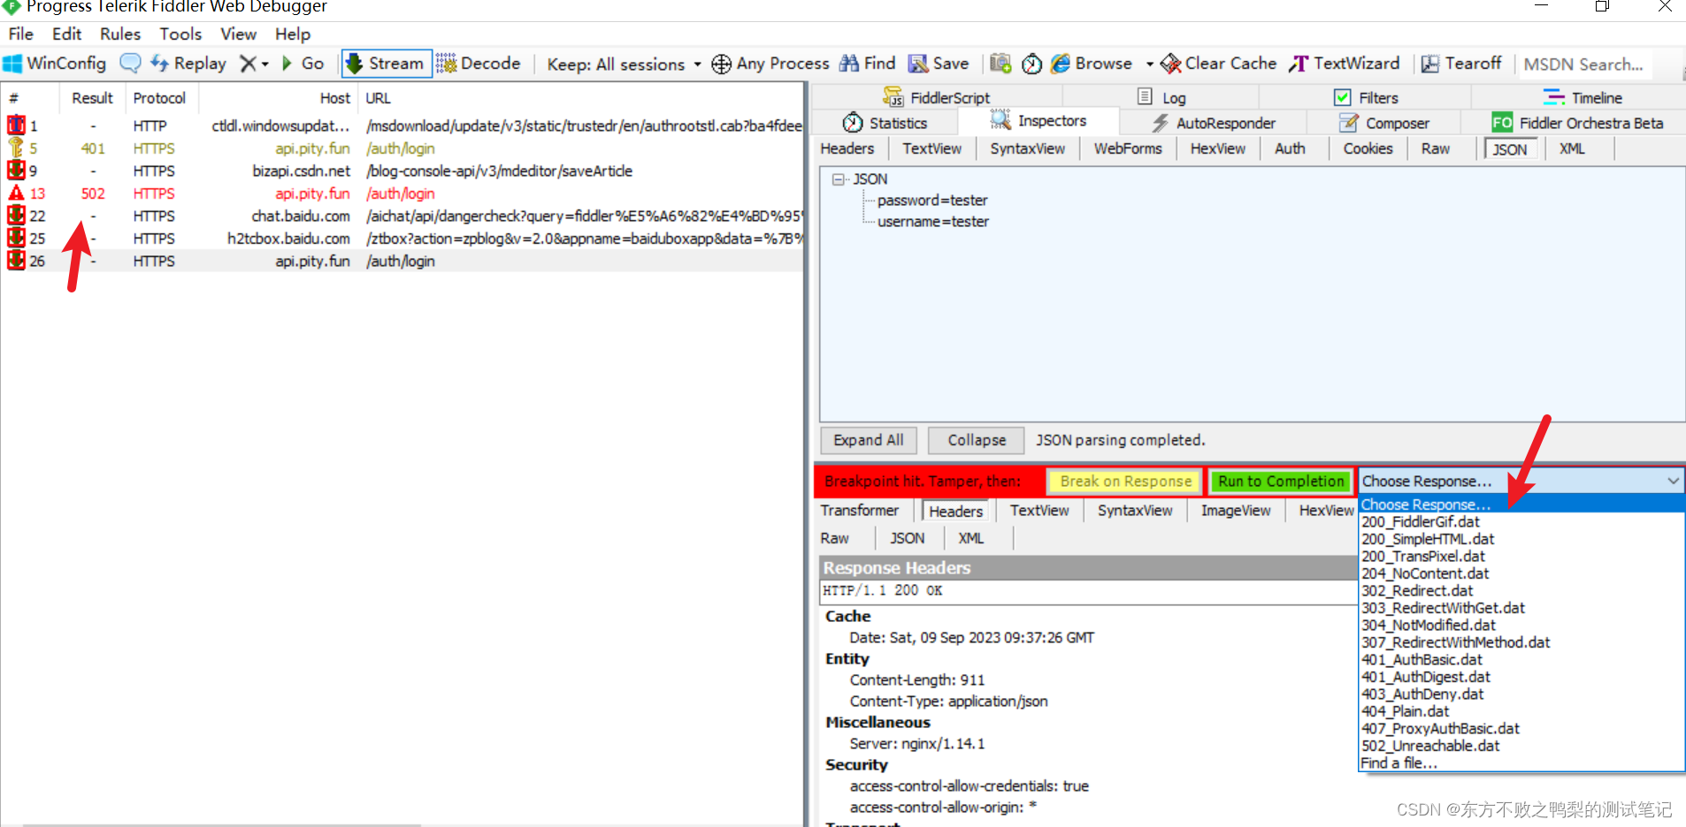Screen dimensions: 1686x827
Task: Select request Cookies inspector tab
Action: click(1368, 148)
